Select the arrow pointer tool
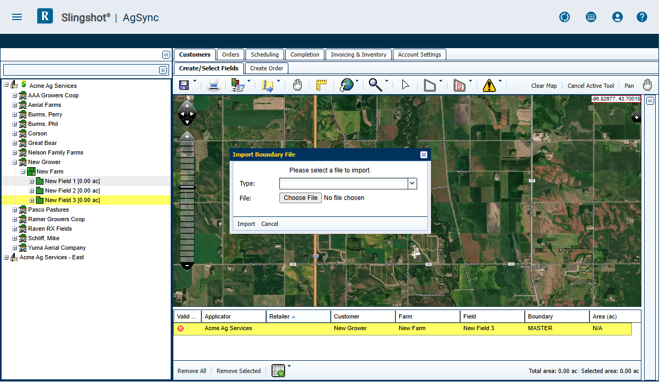The height and width of the screenshot is (382, 660). (x=406, y=85)
